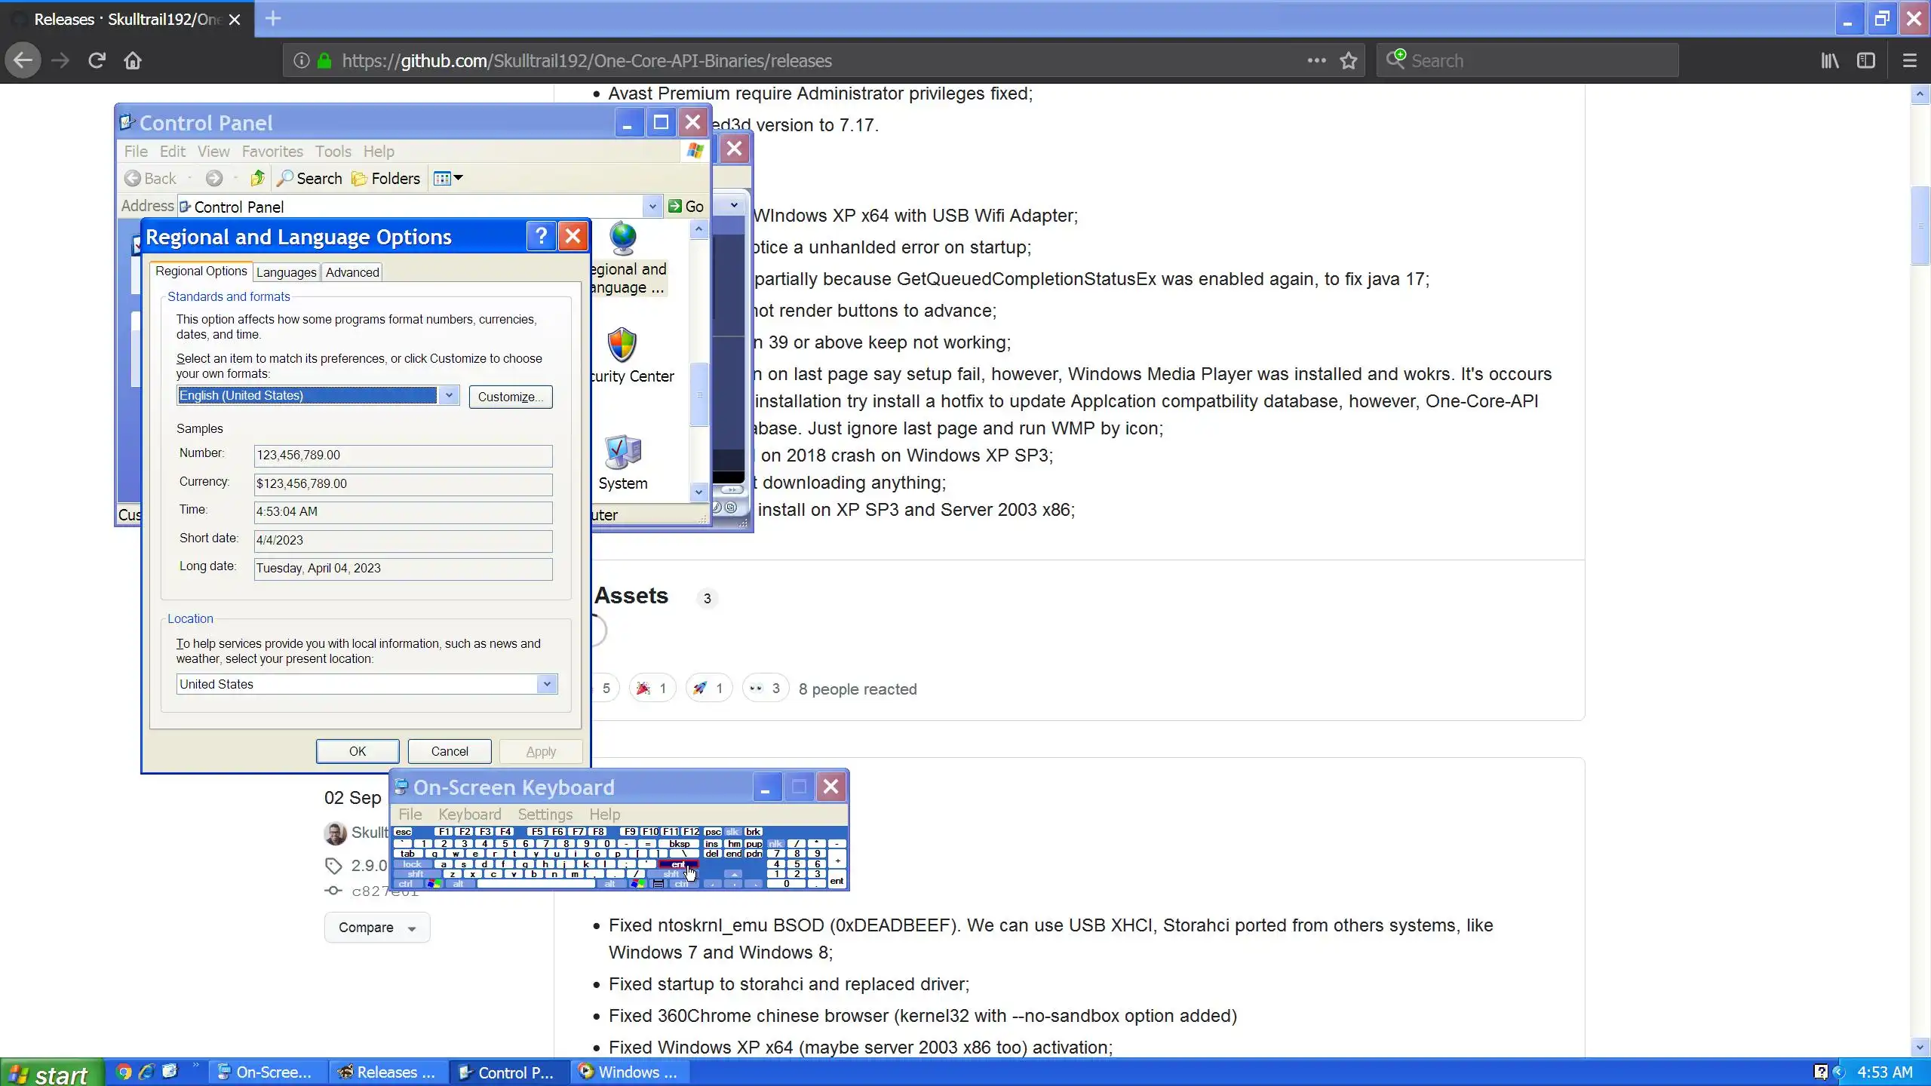Open the United States location dropdown

tap(547, 684)
